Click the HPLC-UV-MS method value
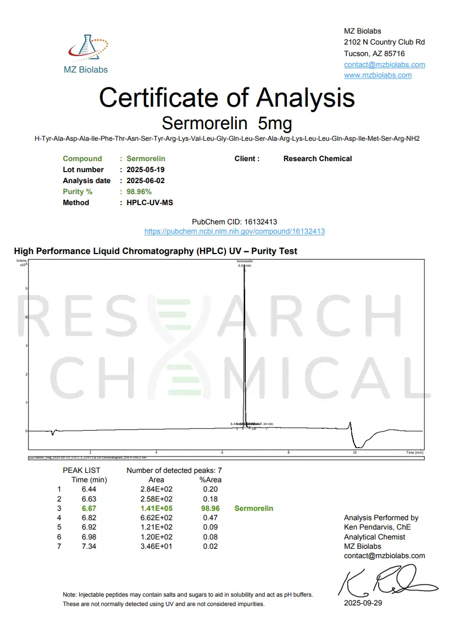 150,202
